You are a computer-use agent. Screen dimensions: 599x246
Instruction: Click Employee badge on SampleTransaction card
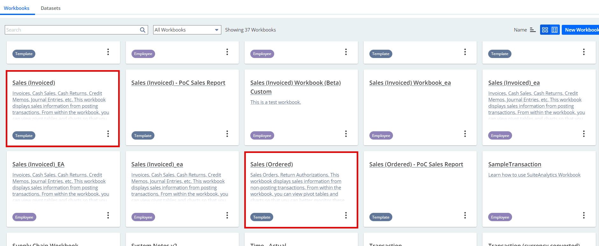tap(500, 217)
